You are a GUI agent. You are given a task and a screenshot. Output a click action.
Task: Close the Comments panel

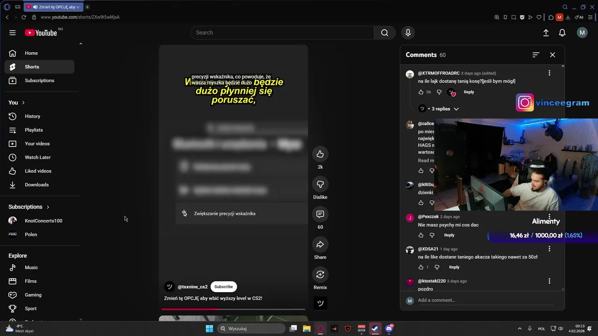552,55
